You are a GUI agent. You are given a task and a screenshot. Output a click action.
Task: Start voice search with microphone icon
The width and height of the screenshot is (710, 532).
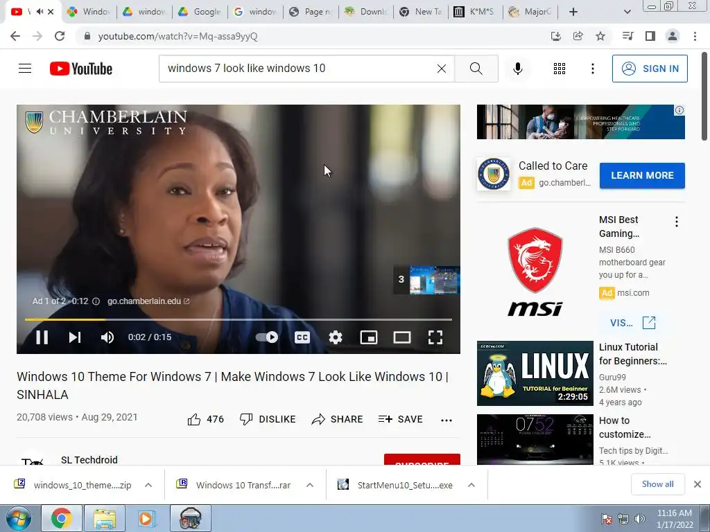coord(517,69)
